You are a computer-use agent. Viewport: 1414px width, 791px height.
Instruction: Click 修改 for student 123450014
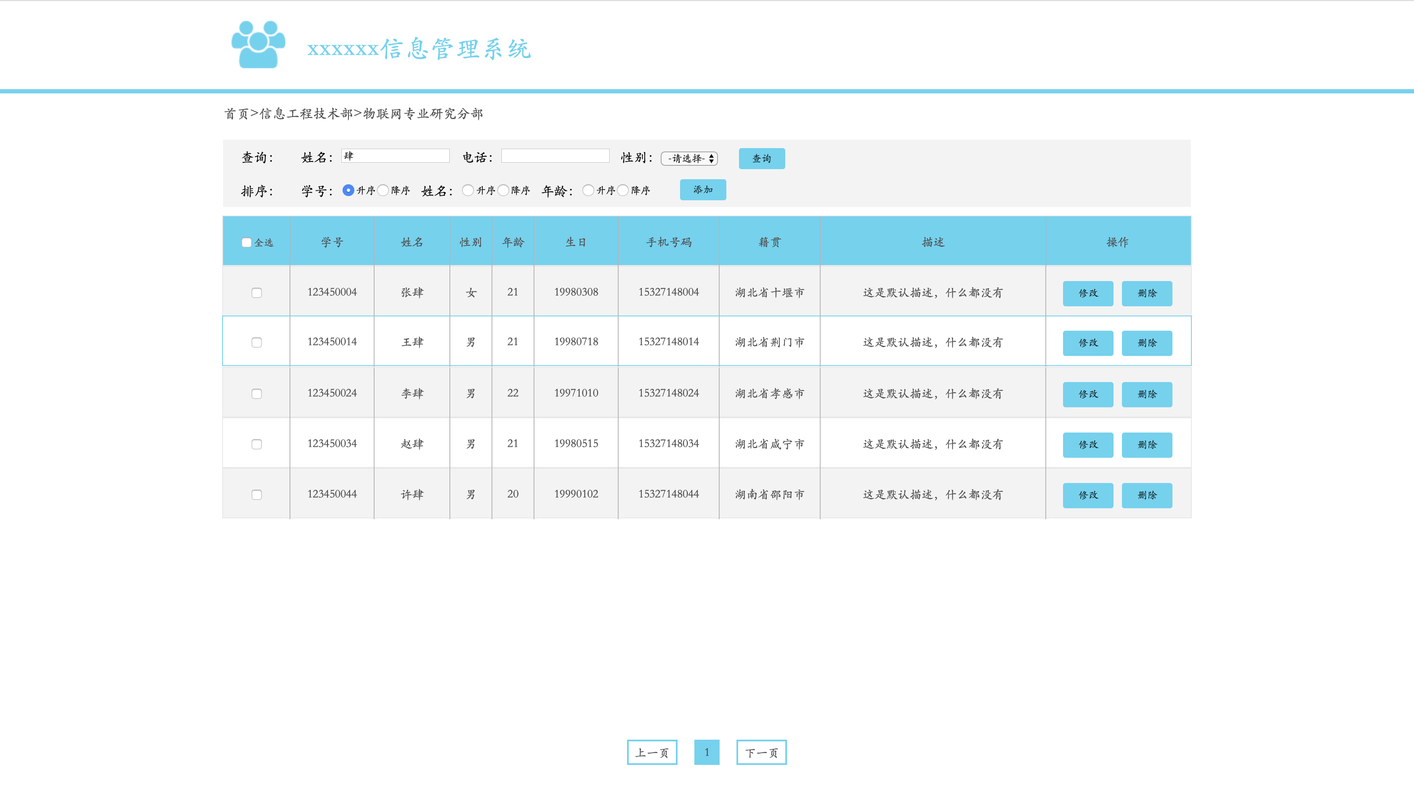click(x=1087, y=343)
